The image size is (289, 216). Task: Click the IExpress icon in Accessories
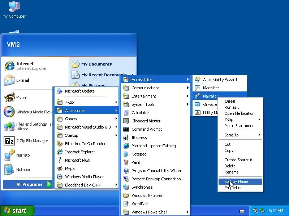[x=126, y=138]
